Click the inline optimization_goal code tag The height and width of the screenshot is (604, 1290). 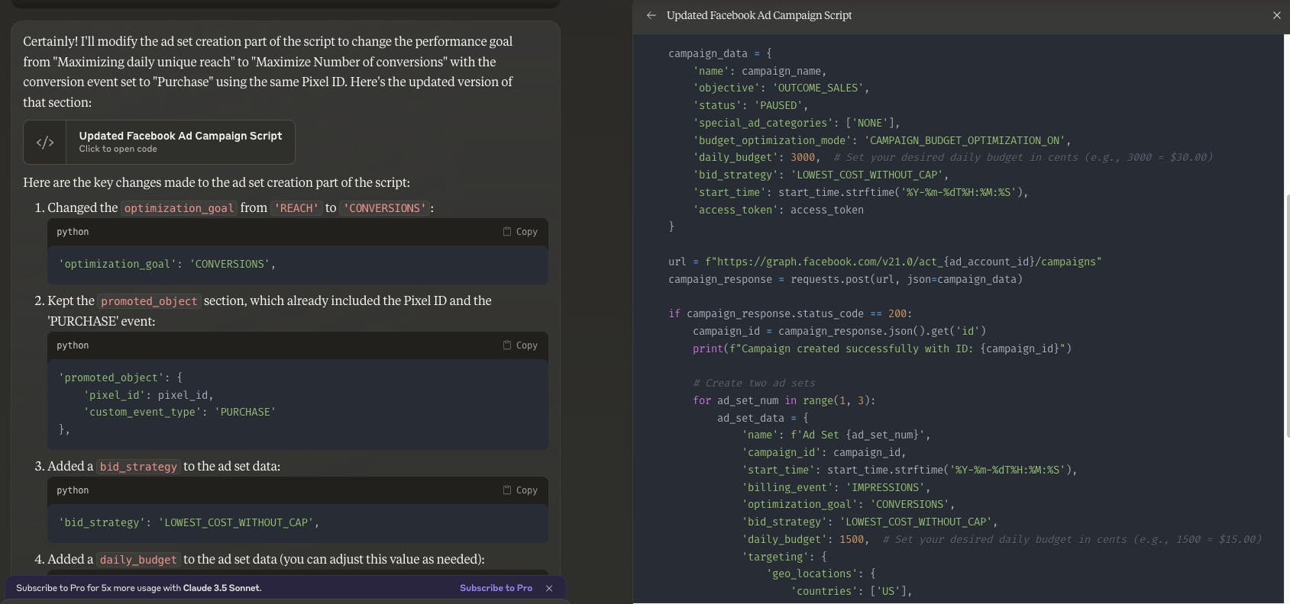(179, 208)
